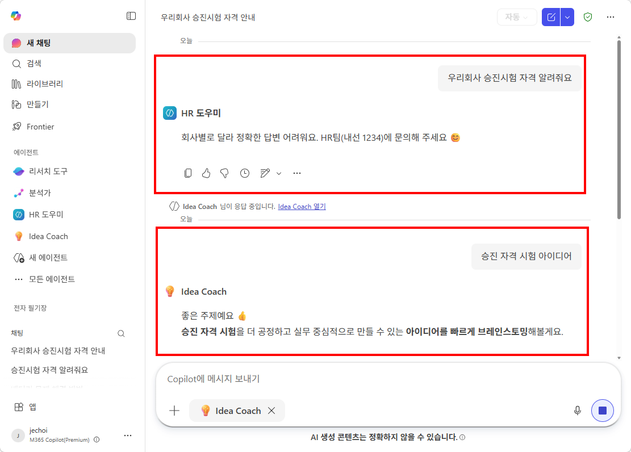This screenshot has width=631, height=452.
Task: Open the 자동 mode dropdown
Action: pyautogui.click(x=517, y=17)
